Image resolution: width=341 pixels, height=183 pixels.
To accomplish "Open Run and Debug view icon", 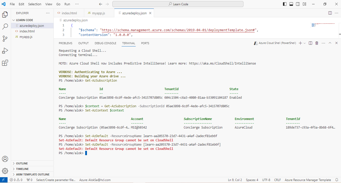I will coord(5,51).
